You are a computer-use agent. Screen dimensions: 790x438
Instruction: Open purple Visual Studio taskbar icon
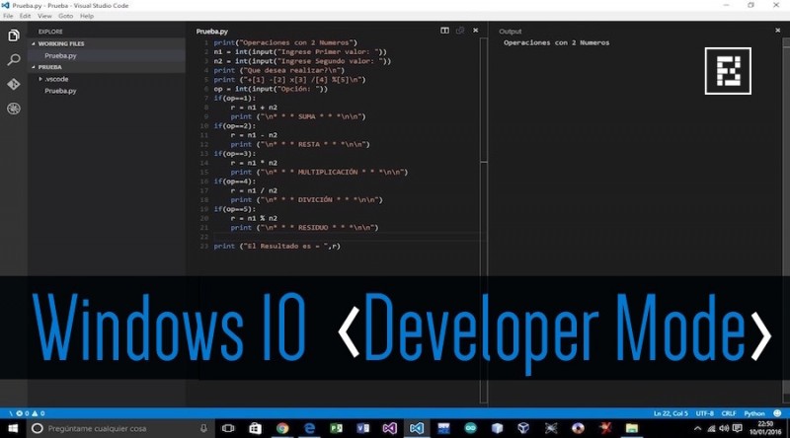[x=389, y=428]
